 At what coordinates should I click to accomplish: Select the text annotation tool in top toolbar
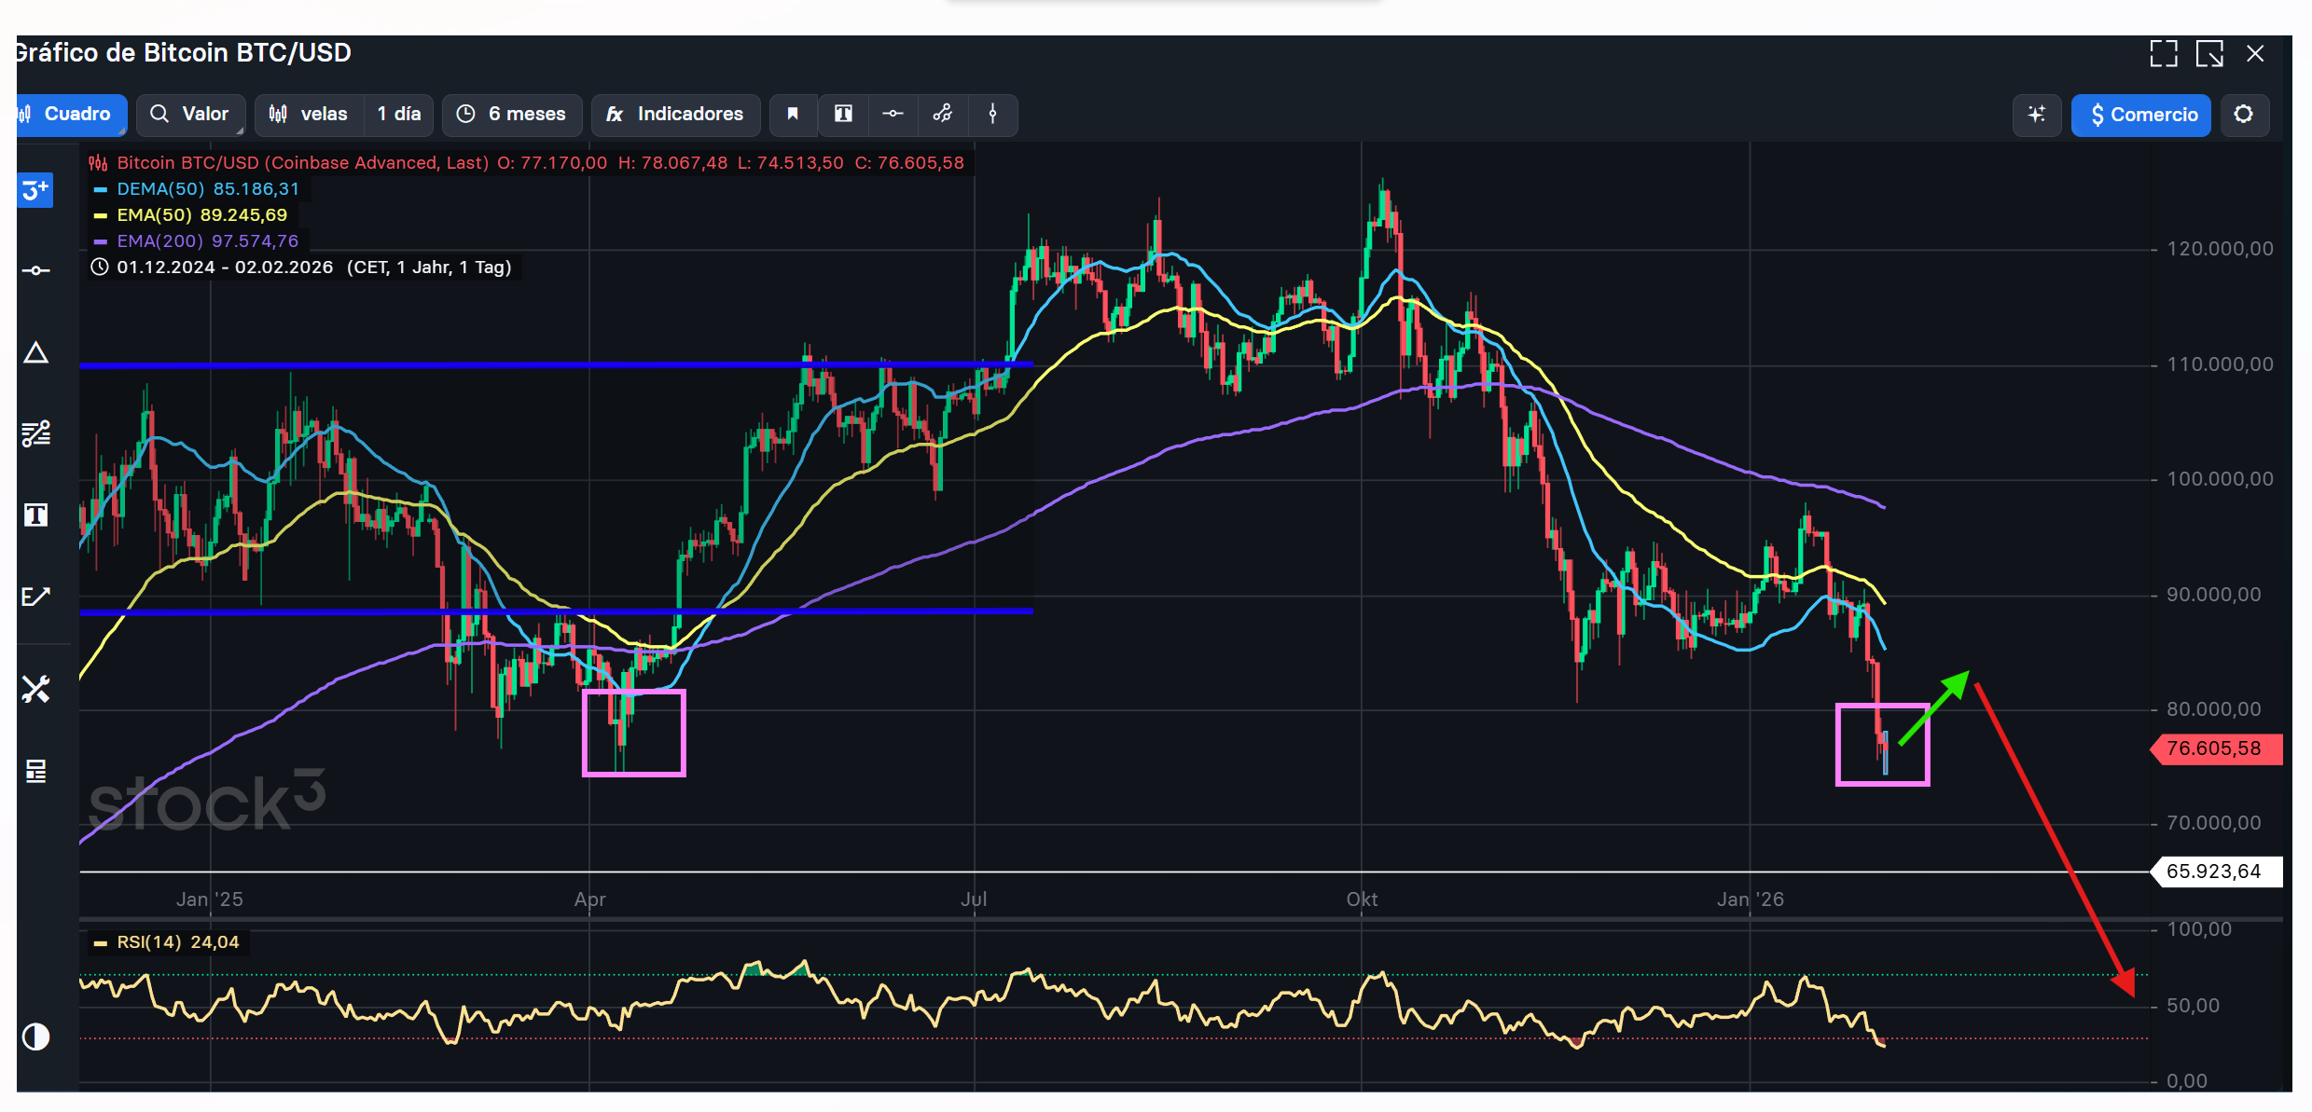click(843, 114)
